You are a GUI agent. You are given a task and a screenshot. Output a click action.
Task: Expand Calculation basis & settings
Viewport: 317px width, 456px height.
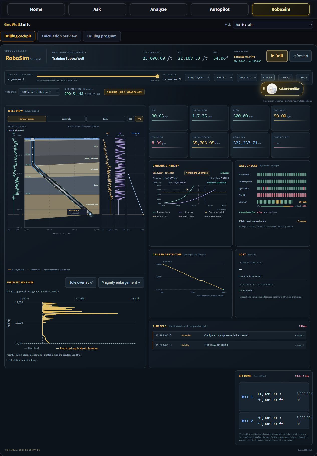pyautogui.click(x=22, y=360)
